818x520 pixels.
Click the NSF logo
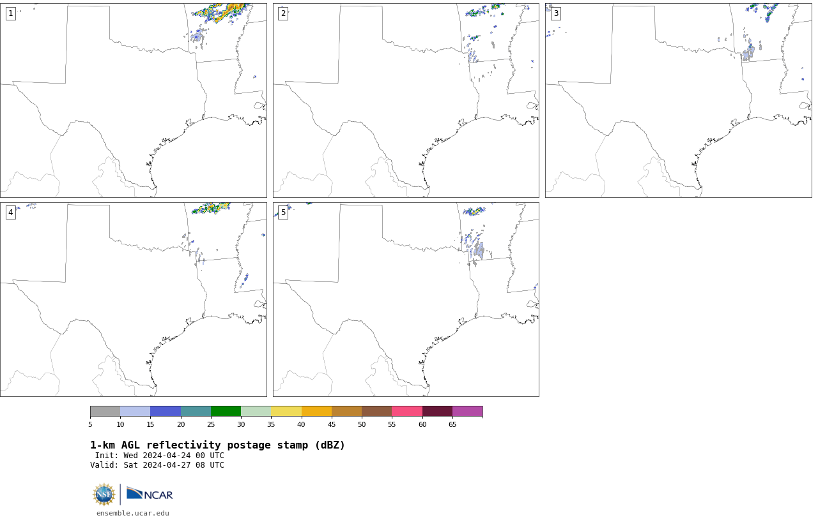(104, 494)
